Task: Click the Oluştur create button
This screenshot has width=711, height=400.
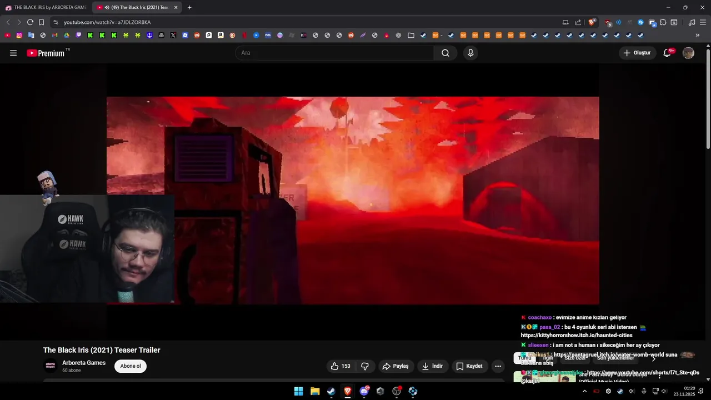Action: (x=637, y=53)
